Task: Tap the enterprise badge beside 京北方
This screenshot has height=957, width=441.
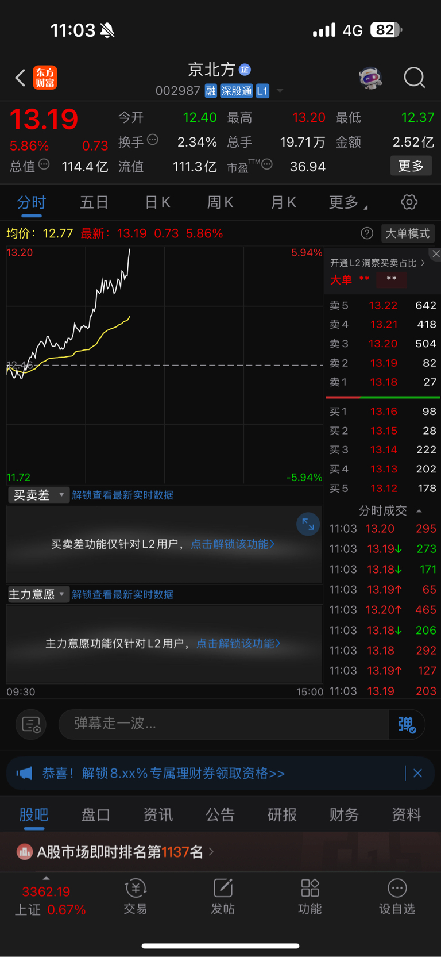Action: 245,70
